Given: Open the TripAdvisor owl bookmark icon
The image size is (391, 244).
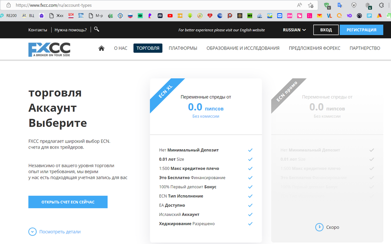Looking at the screenshot, I should coord(140,16).
